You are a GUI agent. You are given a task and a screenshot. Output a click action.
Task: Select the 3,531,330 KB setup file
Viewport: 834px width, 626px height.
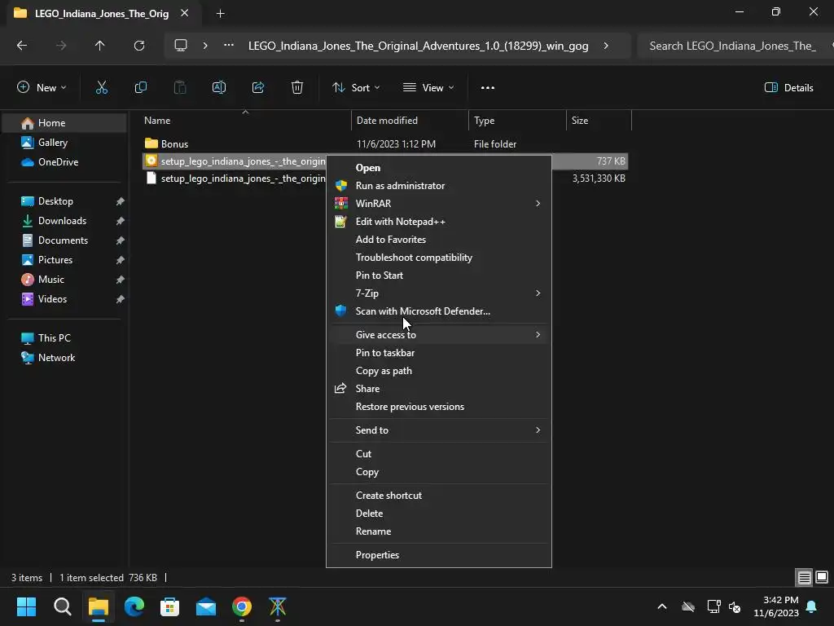(385, 179)
